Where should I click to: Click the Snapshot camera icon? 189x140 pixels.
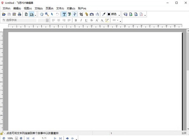[91, 14]
